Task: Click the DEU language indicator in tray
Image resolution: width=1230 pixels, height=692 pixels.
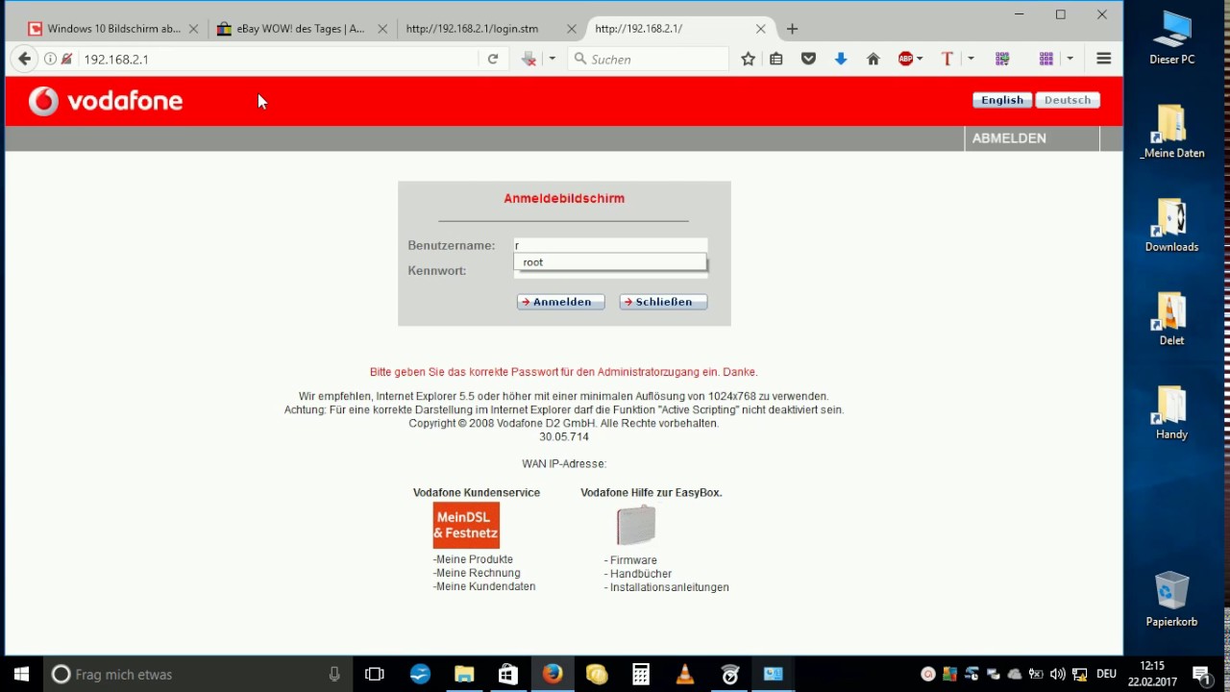Action: 1106,674
